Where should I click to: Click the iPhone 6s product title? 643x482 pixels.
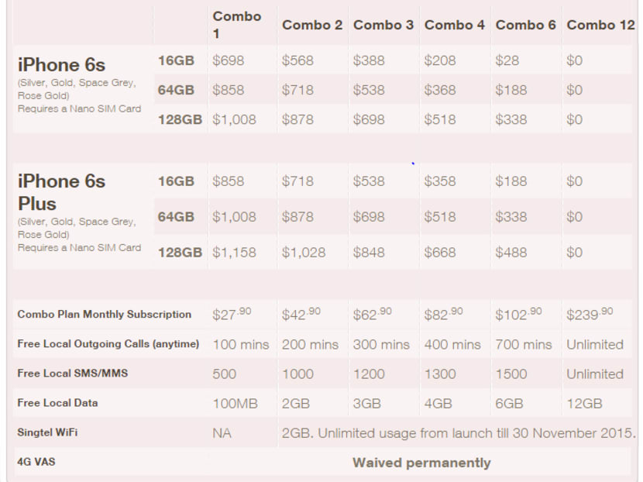pyautogui.click(x=61, y=64)
